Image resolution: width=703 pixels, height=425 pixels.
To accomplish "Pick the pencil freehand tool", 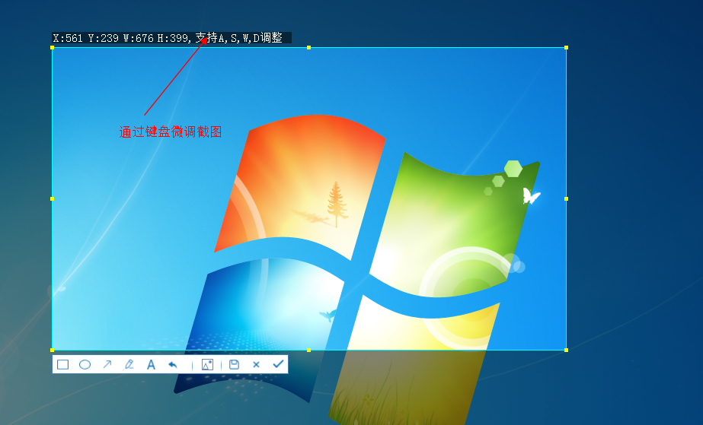I will click(x=129, y=364).
